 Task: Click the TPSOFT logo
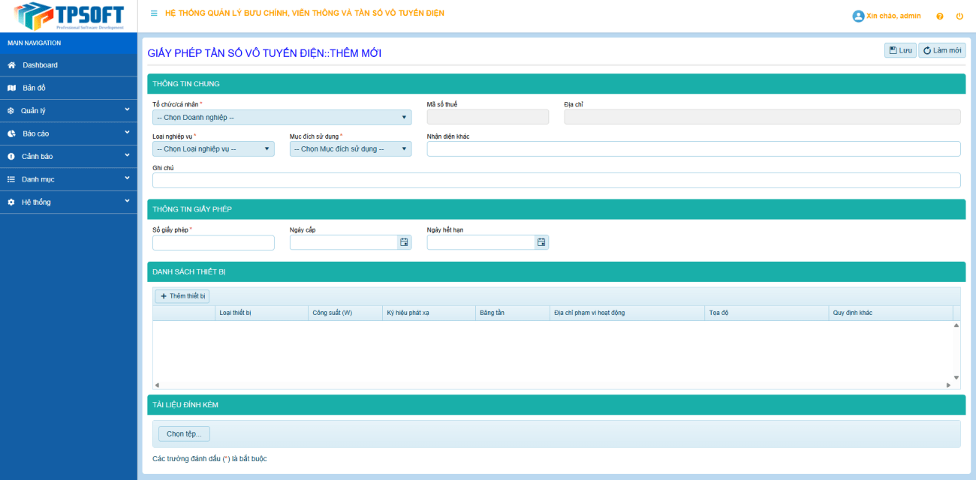pyautogui.click(x=68, y=16)
